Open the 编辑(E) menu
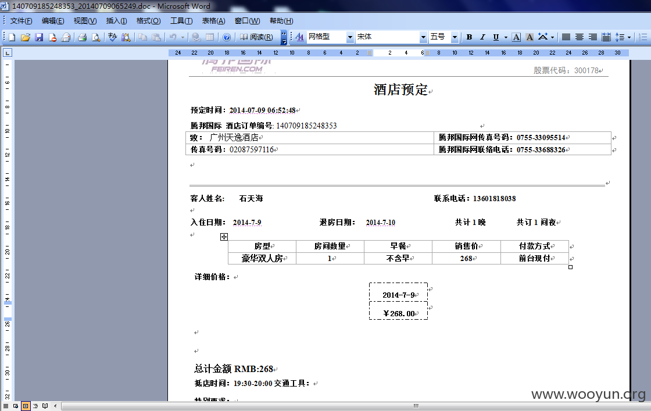 point(53,21)
